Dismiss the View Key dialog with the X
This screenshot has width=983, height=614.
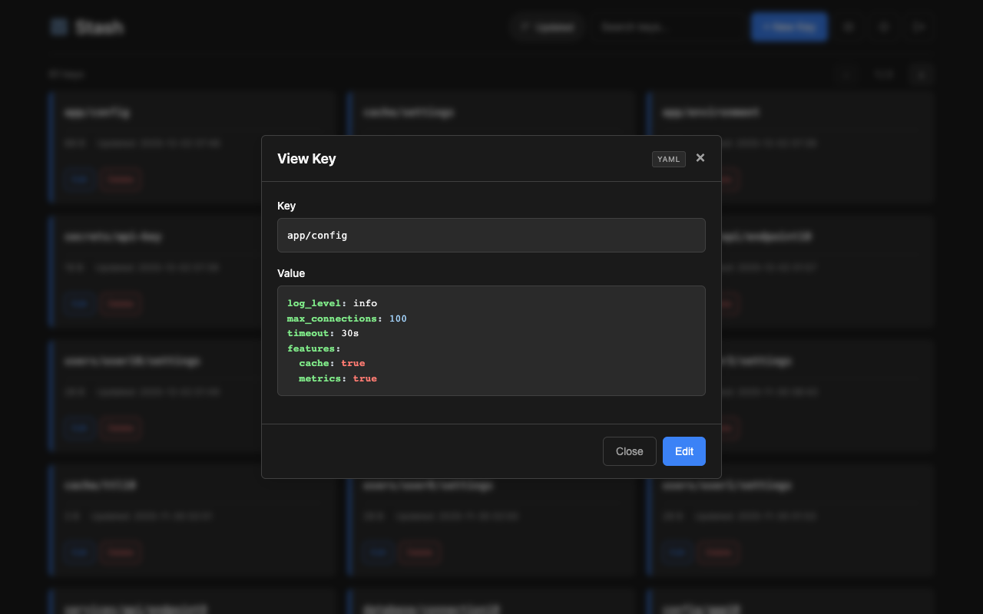click(700, 157)
